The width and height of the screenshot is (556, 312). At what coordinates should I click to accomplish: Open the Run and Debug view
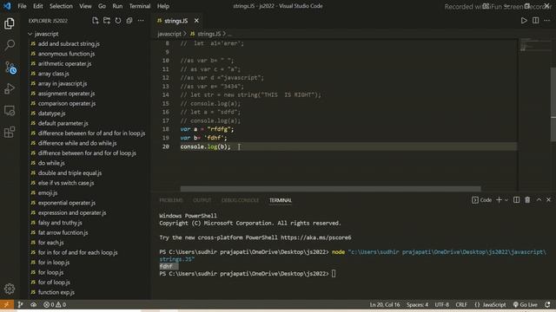10,88
